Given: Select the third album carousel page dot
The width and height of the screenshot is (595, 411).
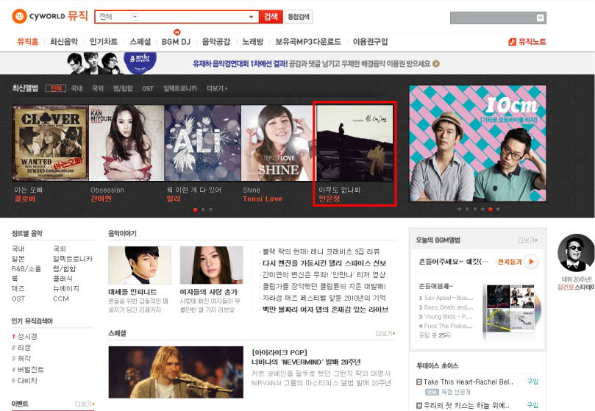Looking at the screenshot, I should (x=210, y=210).
